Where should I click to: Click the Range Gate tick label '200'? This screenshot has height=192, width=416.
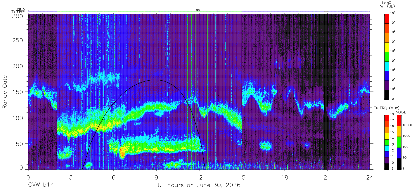point(18,66)
